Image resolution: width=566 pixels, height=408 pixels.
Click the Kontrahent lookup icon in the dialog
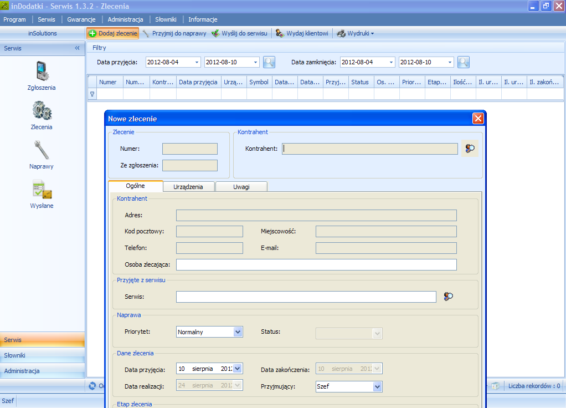(470, 148)
